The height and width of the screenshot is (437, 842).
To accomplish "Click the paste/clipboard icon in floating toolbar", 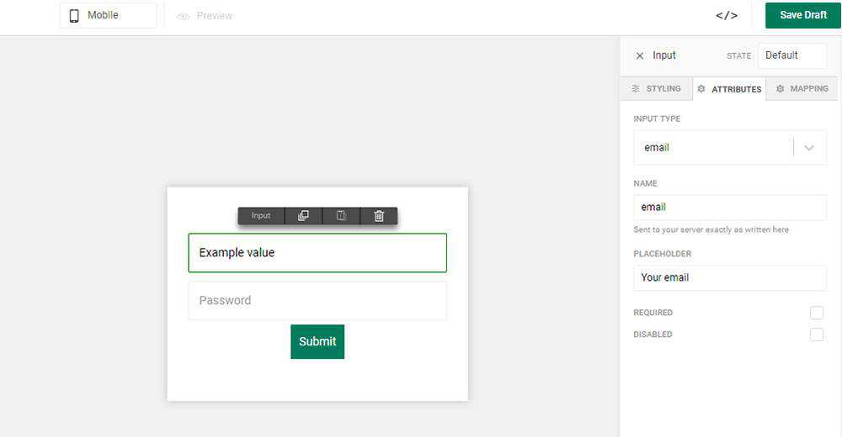I will (x=341, y=216).
